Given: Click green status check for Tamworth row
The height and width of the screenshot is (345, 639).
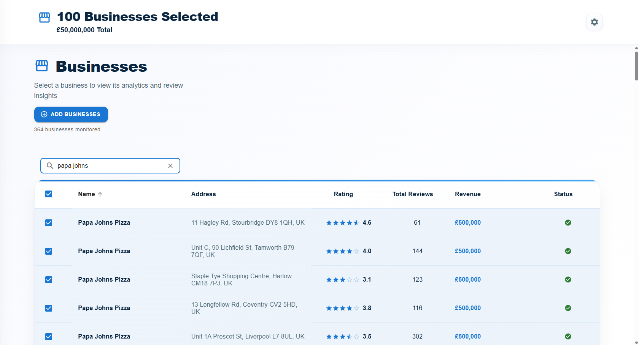Looking at the screenshot, I should (568, 251).
